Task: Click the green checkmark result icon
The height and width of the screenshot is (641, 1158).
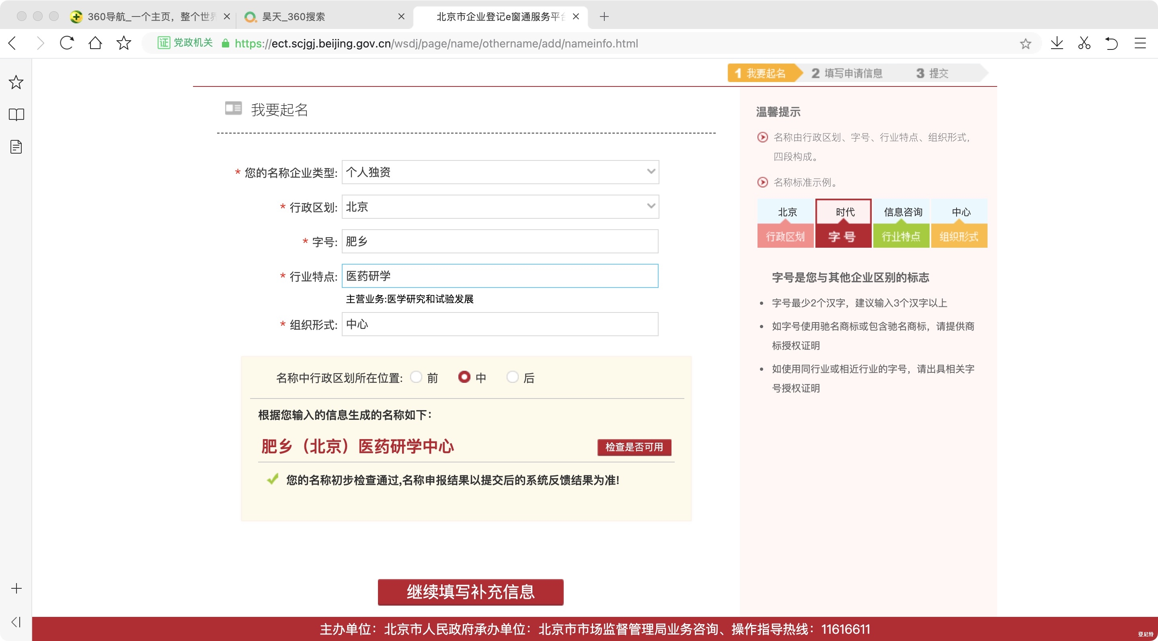Action: click(x=273, y=479)
